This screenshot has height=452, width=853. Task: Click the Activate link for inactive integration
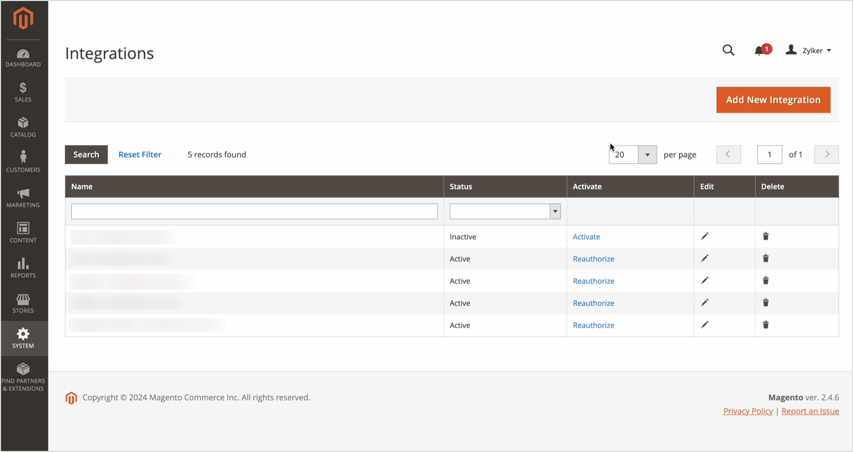point(586,237)
